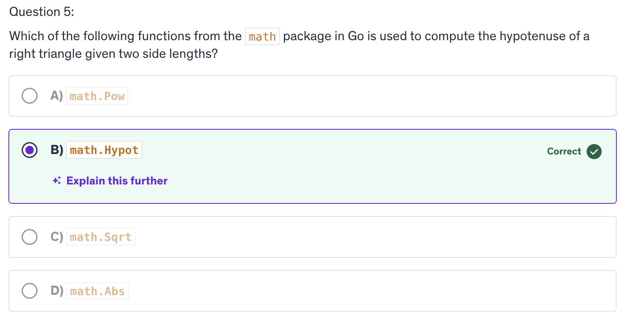This screenshot has height=323, width=627.
Task: Click the inline math code badge in the question
Action: [x=262, y=36]
